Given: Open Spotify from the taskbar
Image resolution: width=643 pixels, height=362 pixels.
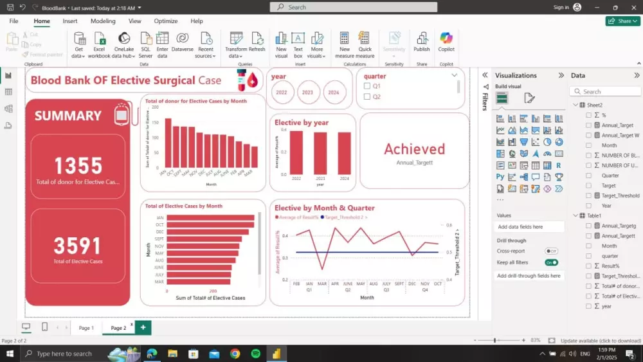Looking at the screenshot, I should [x=255, y=354].
